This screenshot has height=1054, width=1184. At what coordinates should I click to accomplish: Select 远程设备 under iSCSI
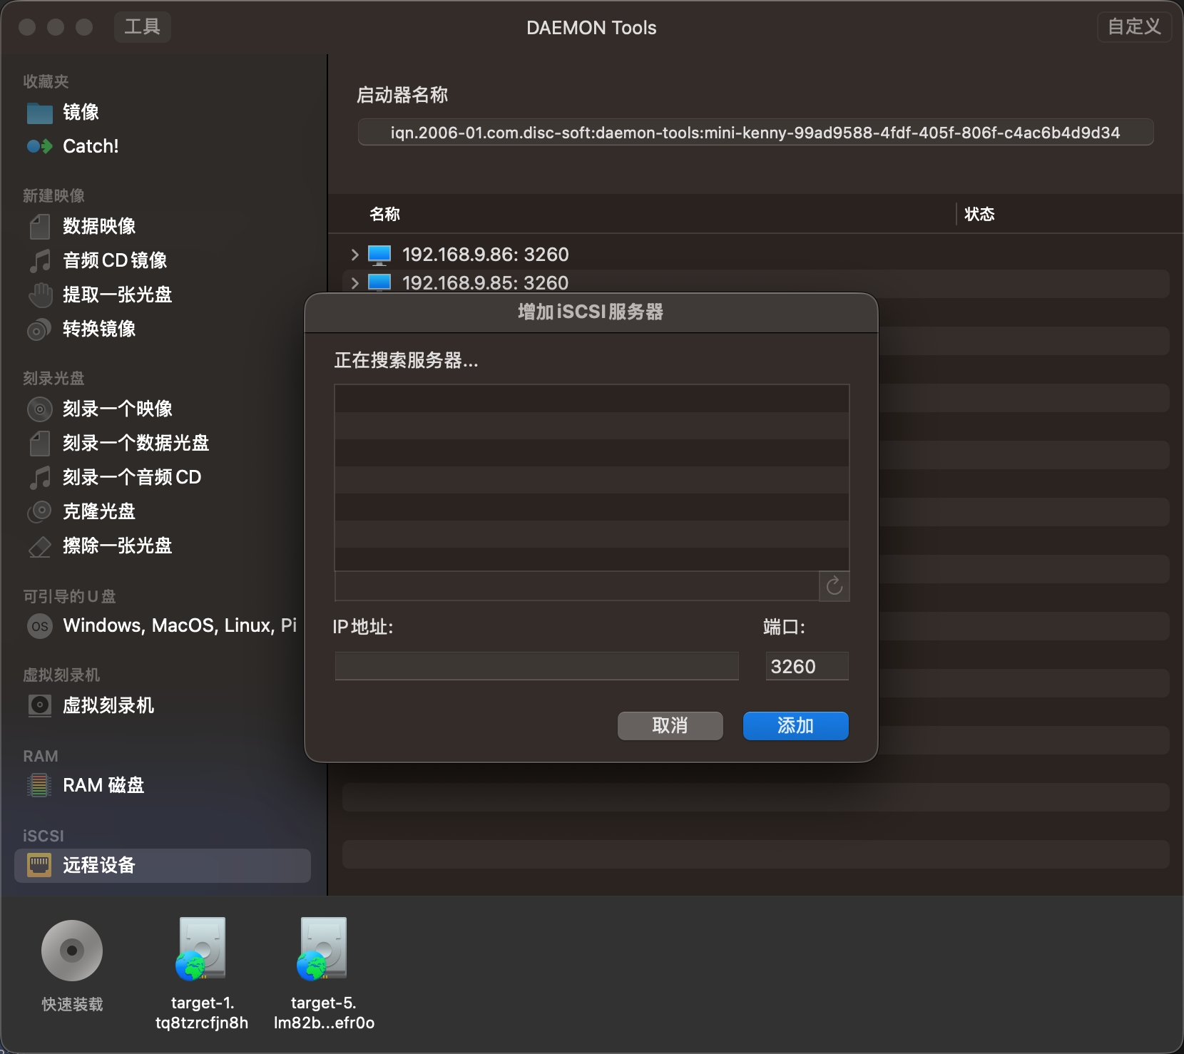pos(163,866)
